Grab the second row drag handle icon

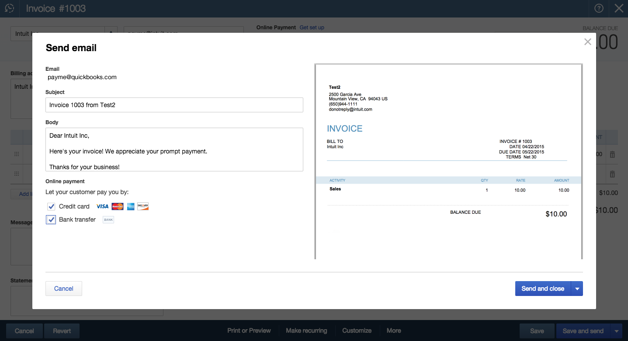(17, 174)
